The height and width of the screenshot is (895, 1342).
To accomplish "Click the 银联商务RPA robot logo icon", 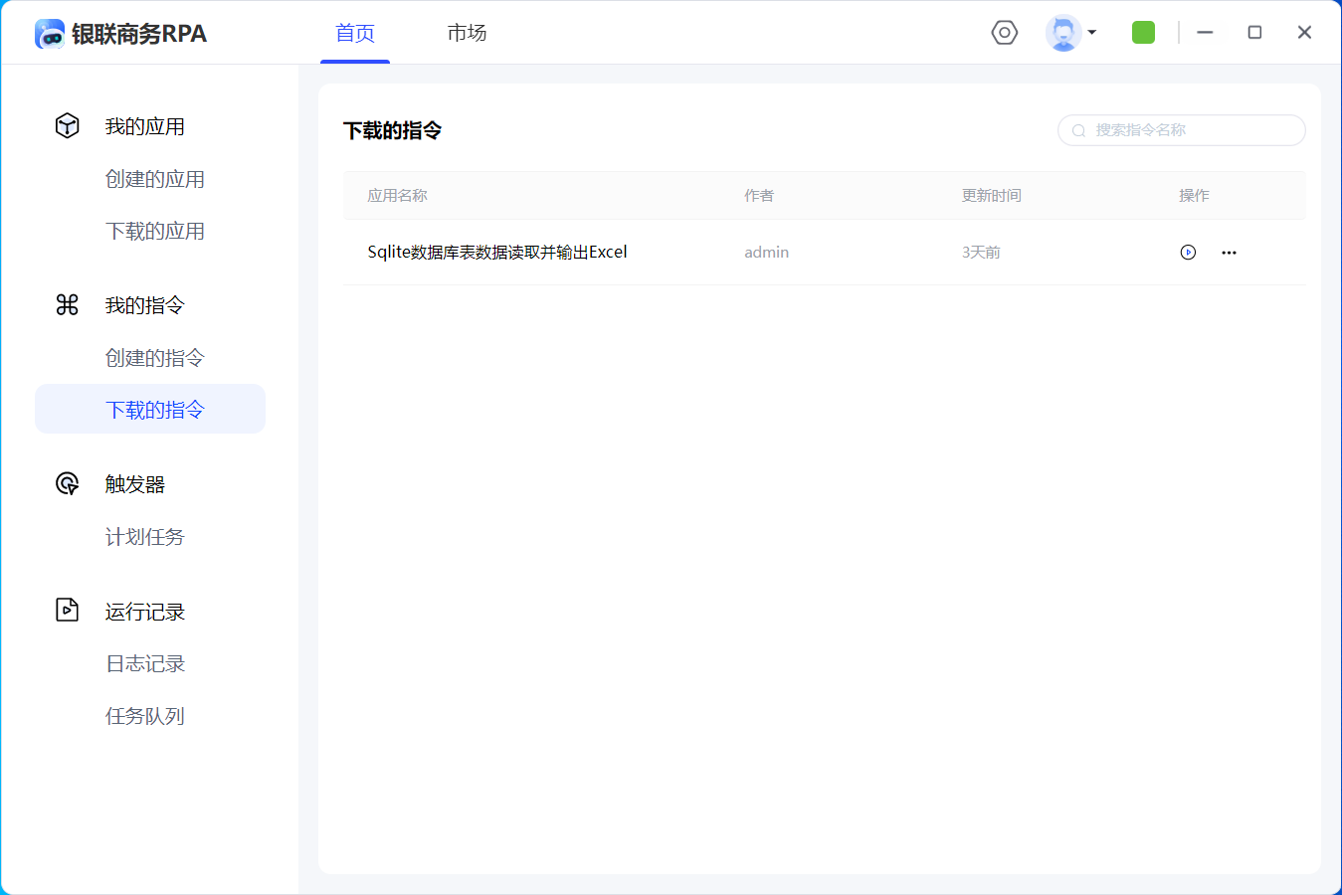I will [50, 34].
